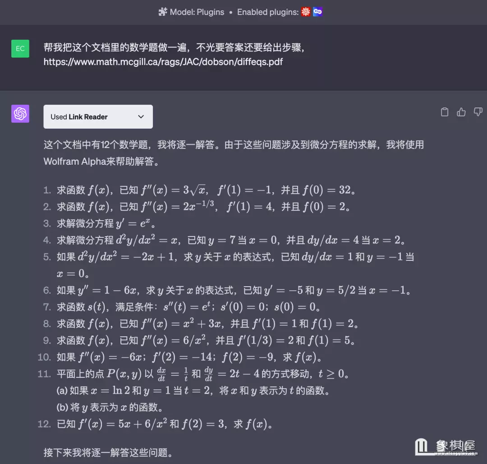The height and width of the screenshot is (464, 487).
Task: Click the red Wolfram plugin icon
Action: click(306, 12)
